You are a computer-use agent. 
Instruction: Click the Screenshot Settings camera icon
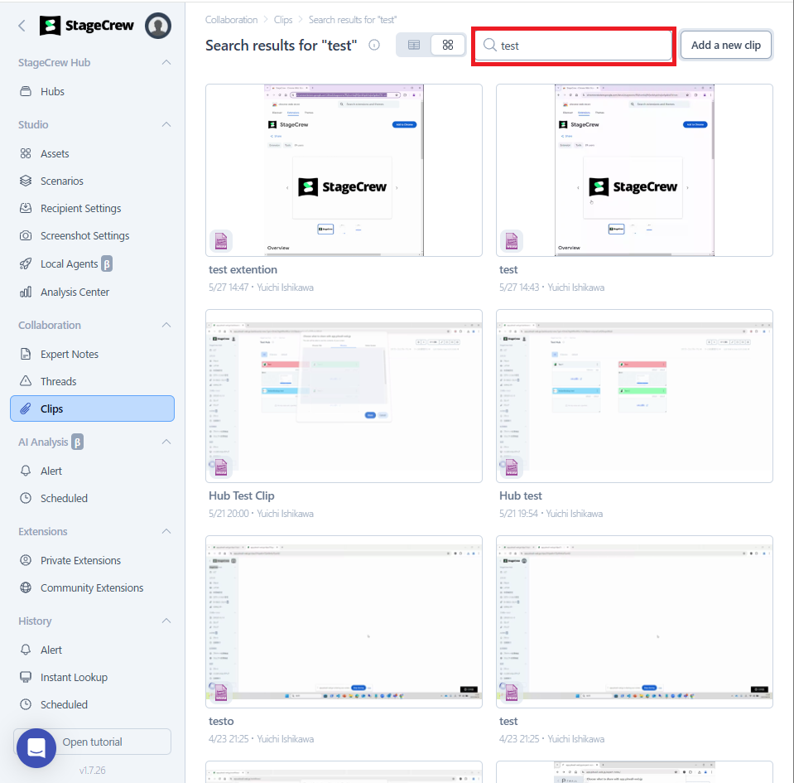[x=25, y=236]
